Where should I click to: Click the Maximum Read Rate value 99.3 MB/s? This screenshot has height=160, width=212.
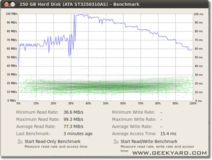[73, 120]
